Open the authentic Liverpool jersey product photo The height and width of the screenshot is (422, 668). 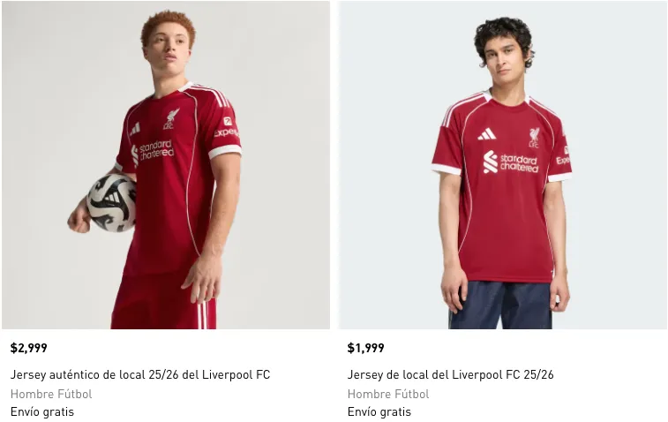[166, 164]
